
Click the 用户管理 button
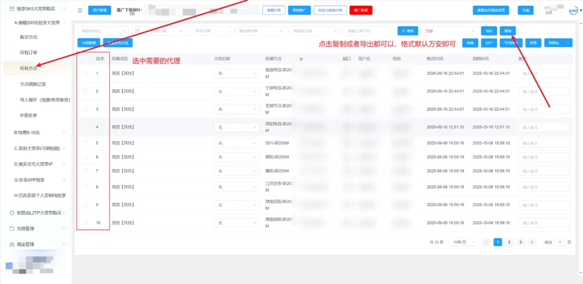pyautogui.click(x=100, y=10)
